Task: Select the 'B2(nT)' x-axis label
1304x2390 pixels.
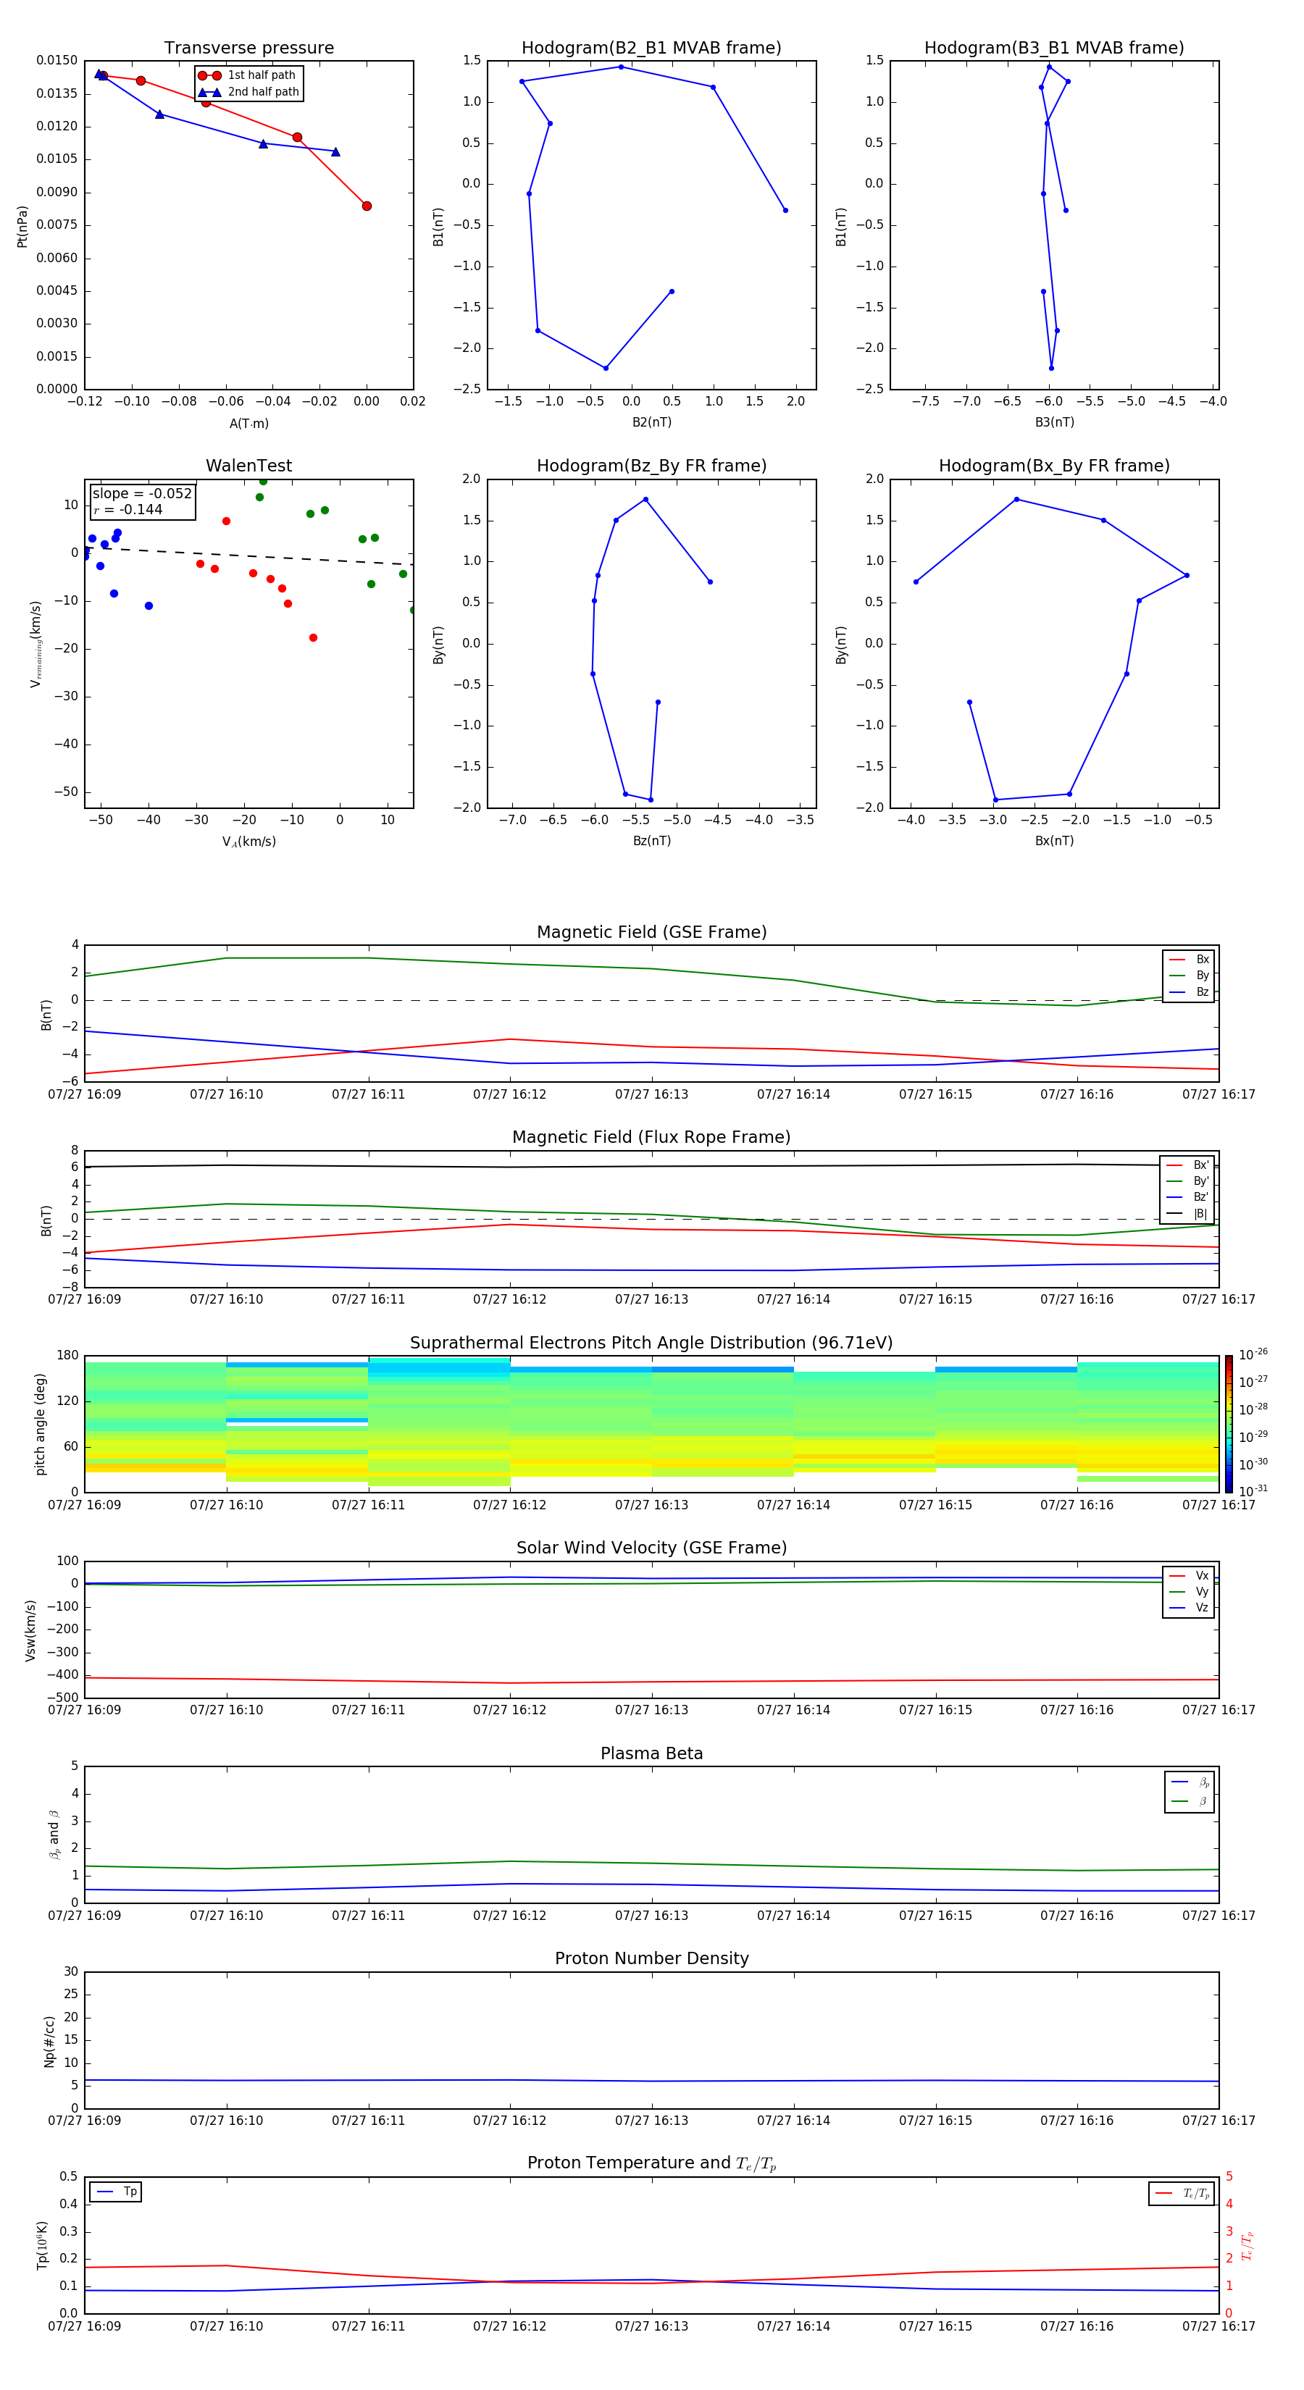Action: 651,422
